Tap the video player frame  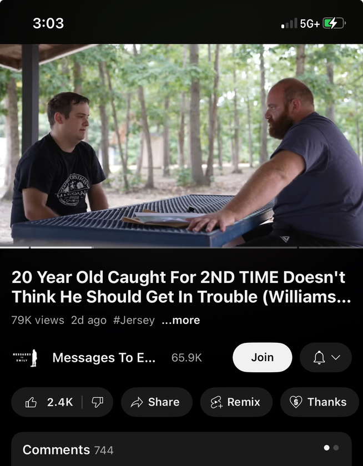181,145
